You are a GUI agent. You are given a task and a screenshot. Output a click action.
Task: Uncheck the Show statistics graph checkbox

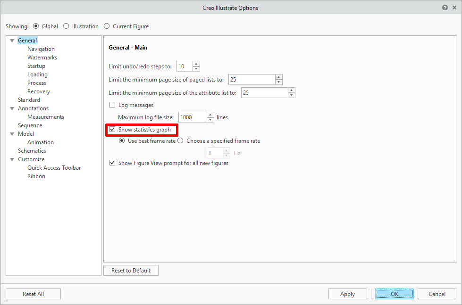pos(112,129)
